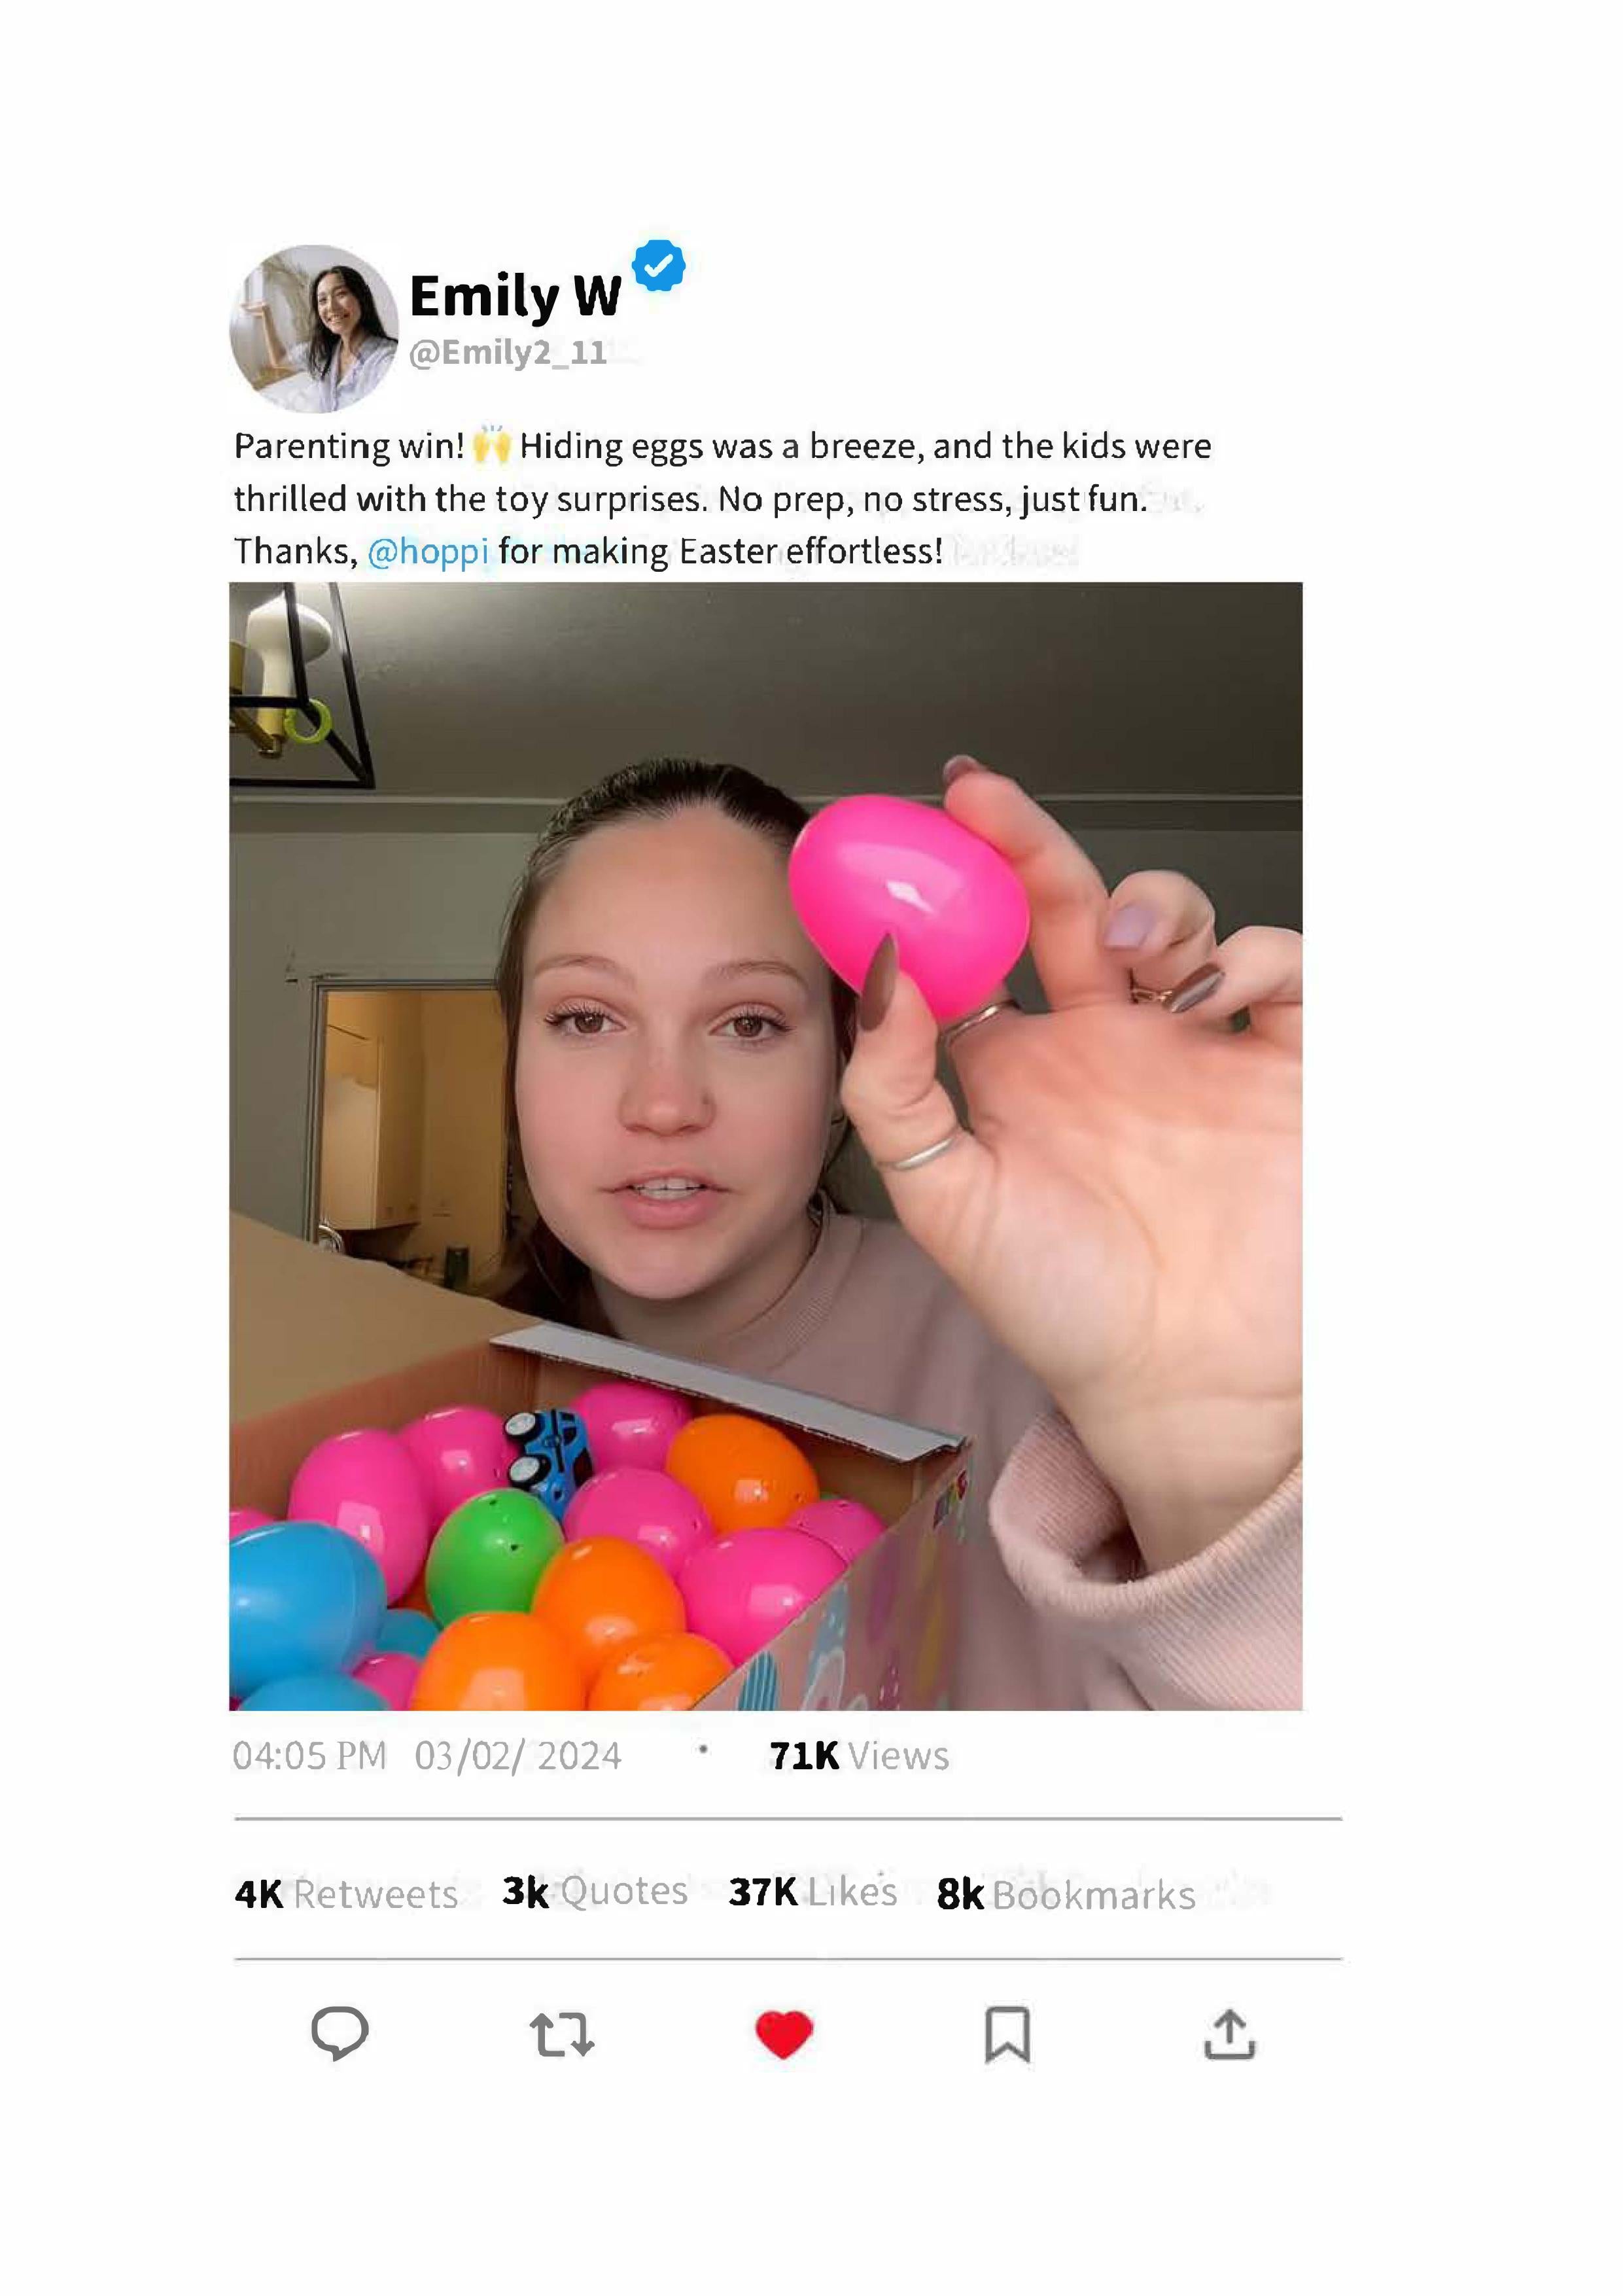This screenshot has width=1623, height=2296.
Task: Open Emily W's profile picture
Action: pos(314,329)
